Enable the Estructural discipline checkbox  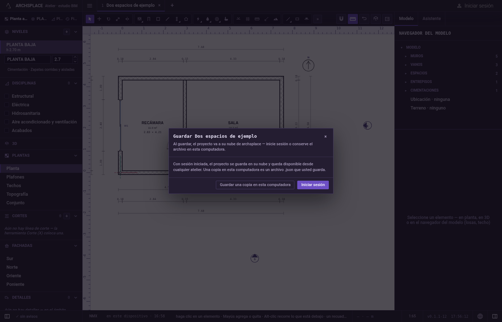coord(7,96)
